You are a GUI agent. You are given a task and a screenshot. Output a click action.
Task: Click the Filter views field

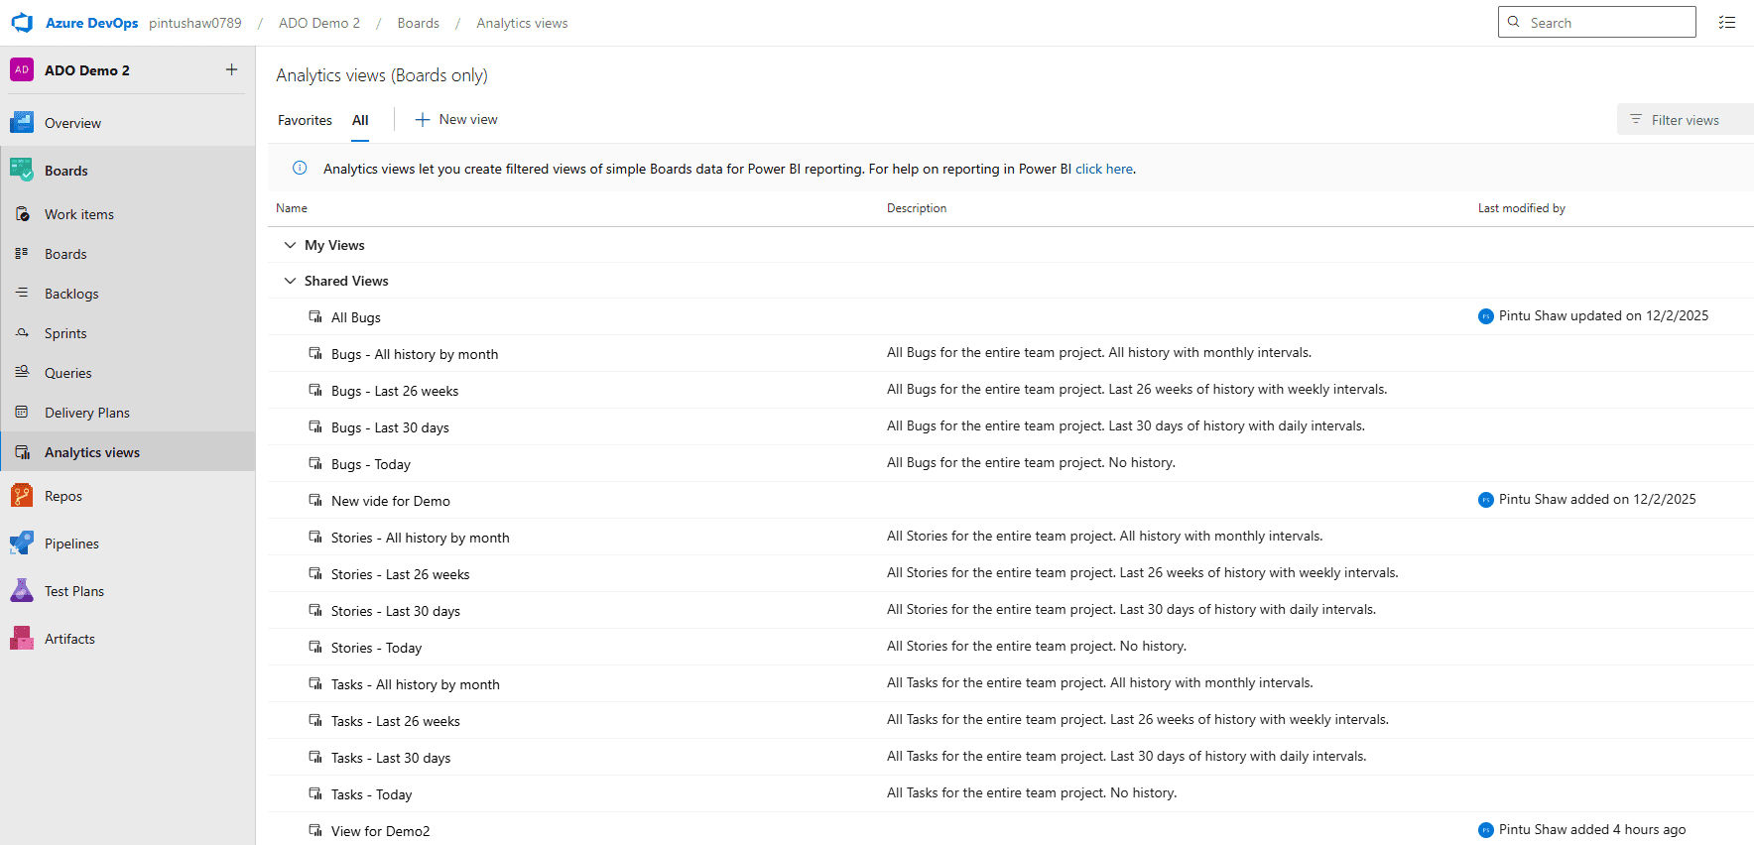click(1685, 120)
